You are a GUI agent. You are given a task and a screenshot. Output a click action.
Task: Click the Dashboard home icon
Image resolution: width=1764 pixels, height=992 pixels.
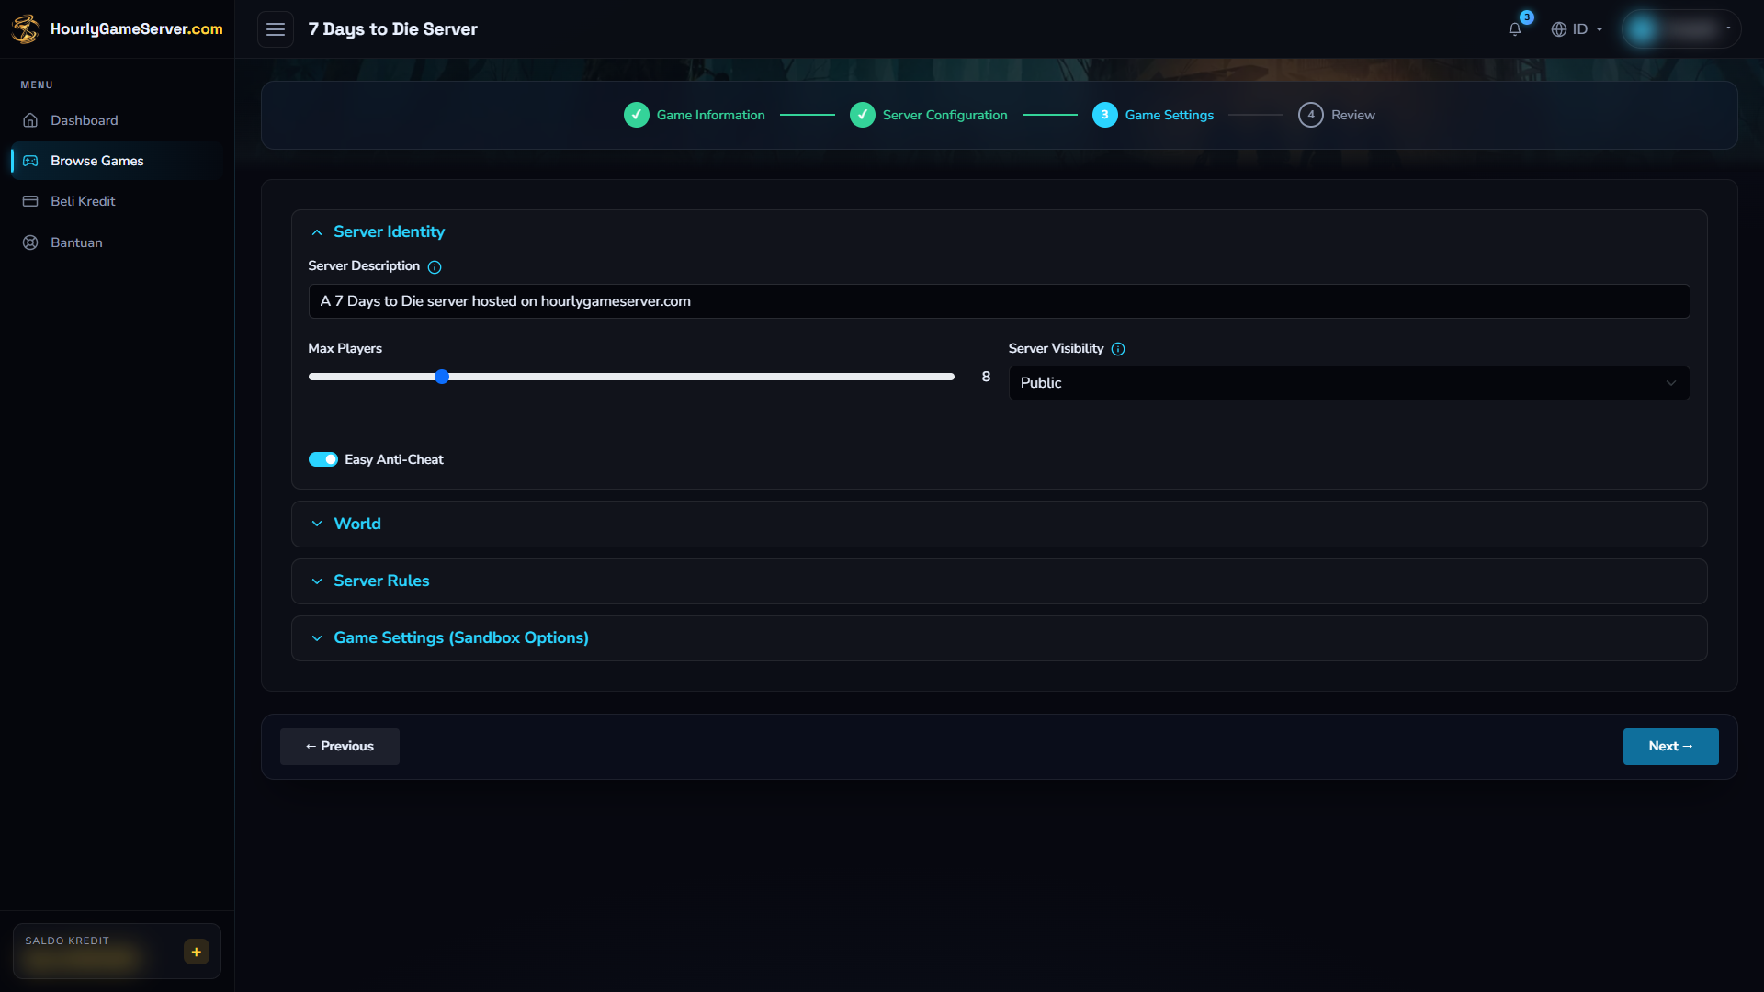(30, 120)
